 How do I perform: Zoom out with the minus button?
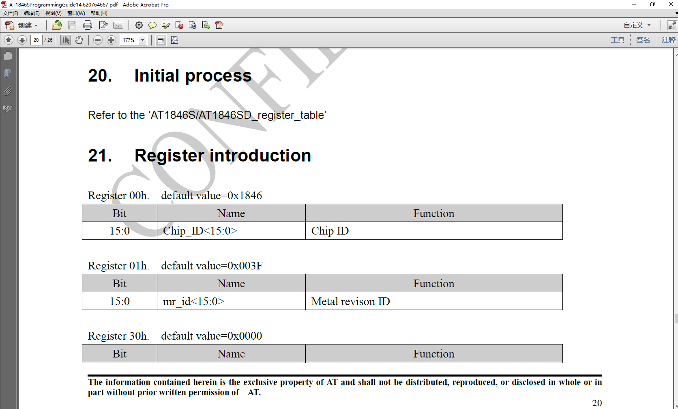(x=98, y=40)
